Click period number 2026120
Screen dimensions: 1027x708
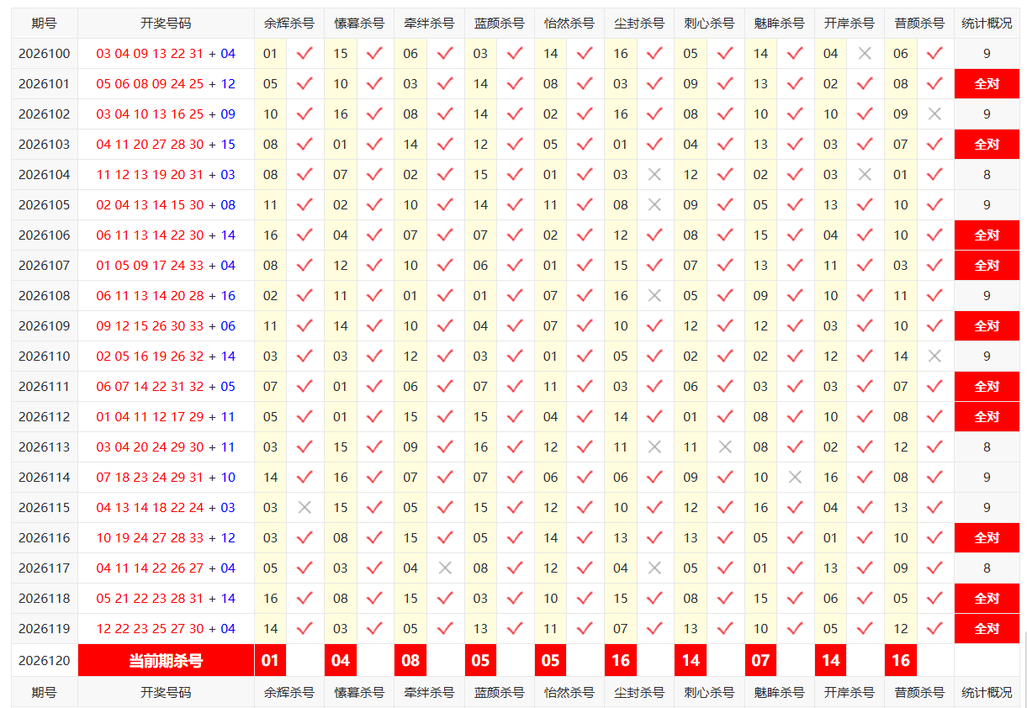(x=45, y=661)
